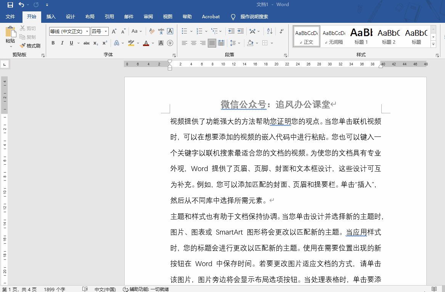The height and width of the screenshot is (292, 445).
Task: Apply bold formatting to text
Action: point(53,43)
